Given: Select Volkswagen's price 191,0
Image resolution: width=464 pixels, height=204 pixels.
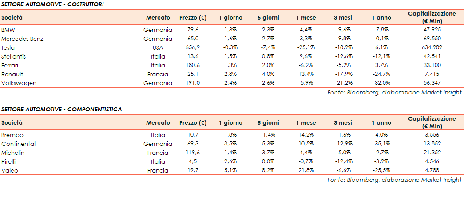Looking at the screenshot, I should click(193, 83).
